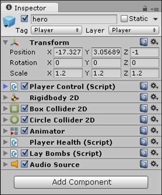Open the Transform gear settings menu

click(x=154, y=42)
